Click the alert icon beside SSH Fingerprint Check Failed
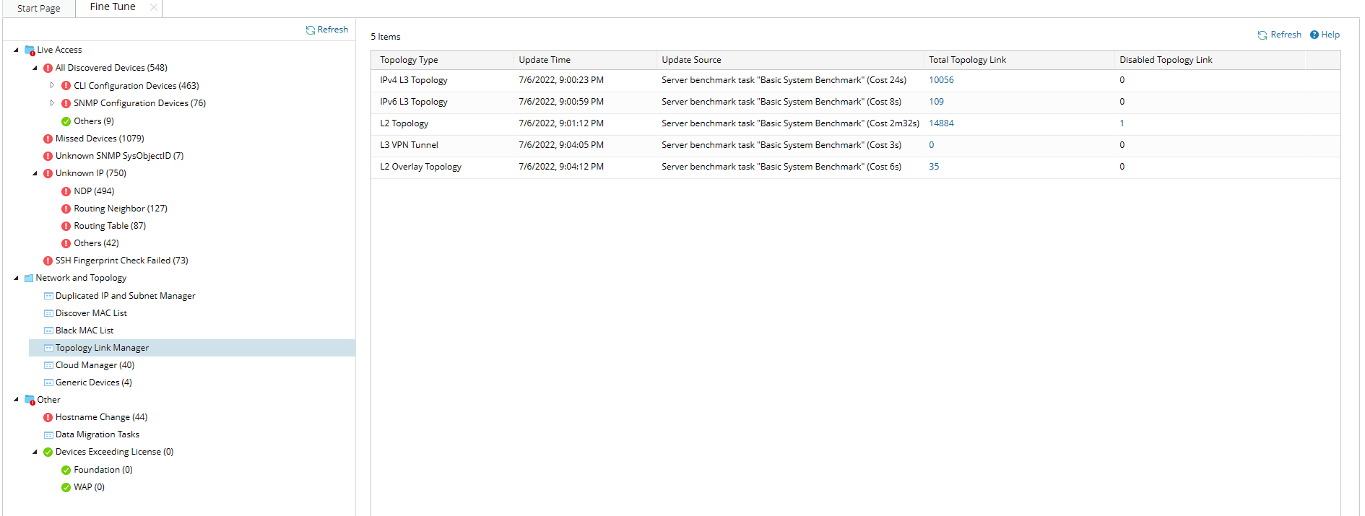The width and height of the screenshot is (1365, 516). (48, 261)
